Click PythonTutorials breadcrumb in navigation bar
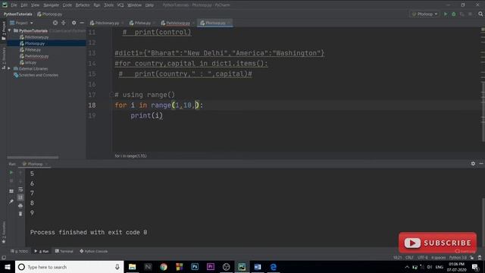This screenshot has width=485, height=273. tap(17, 14)
